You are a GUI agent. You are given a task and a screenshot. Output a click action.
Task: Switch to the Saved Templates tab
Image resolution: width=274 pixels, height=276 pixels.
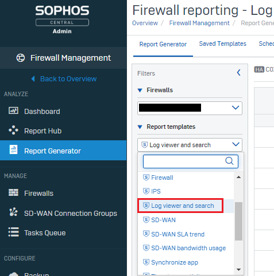[x=223, y=44]
